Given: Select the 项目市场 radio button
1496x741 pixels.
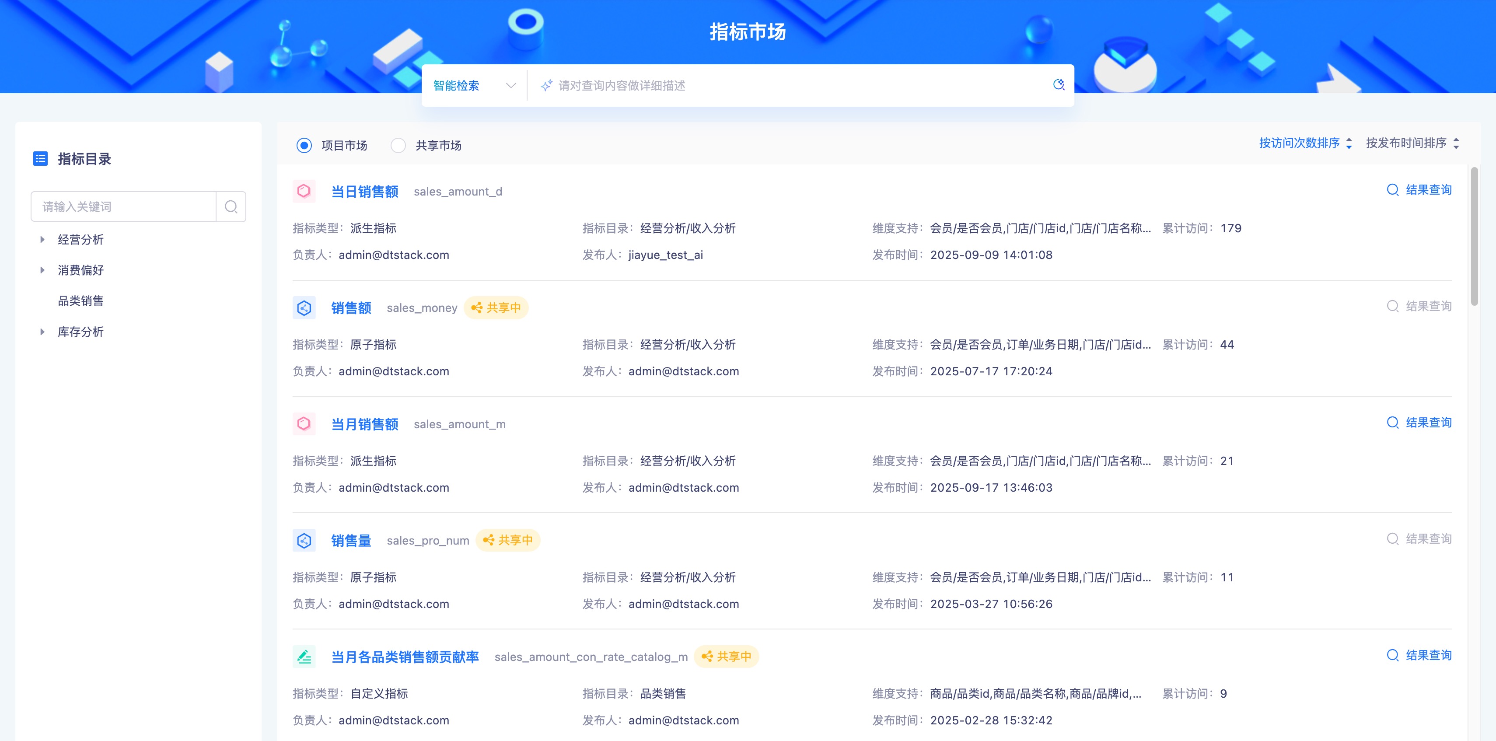Looking at the screenshot, I should pos(304,145).
